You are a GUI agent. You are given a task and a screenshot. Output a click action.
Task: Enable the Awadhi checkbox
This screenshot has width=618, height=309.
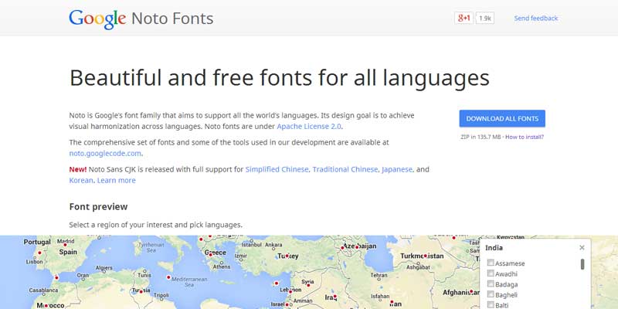tap(491, 273)
